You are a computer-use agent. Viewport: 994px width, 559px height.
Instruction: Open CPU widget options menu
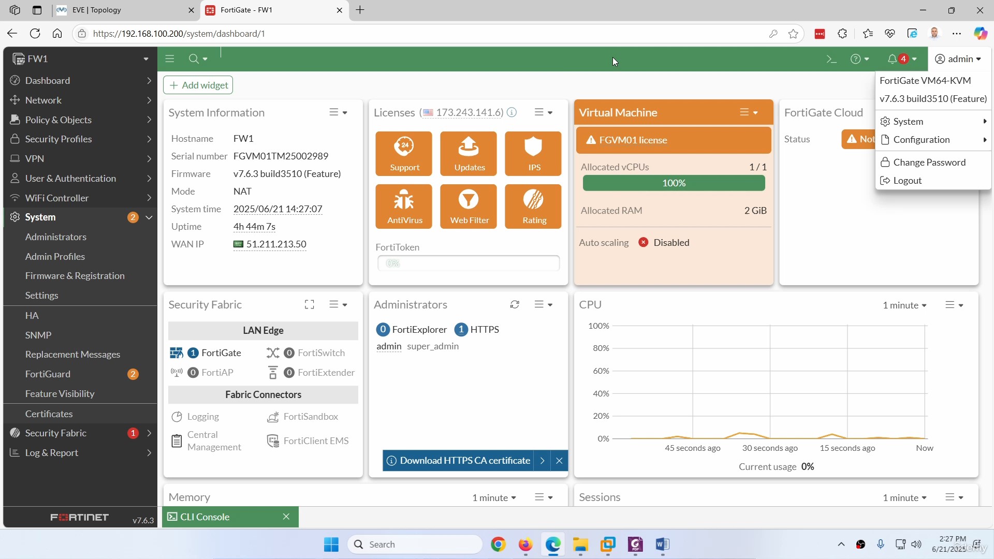[x=954, y=305]
